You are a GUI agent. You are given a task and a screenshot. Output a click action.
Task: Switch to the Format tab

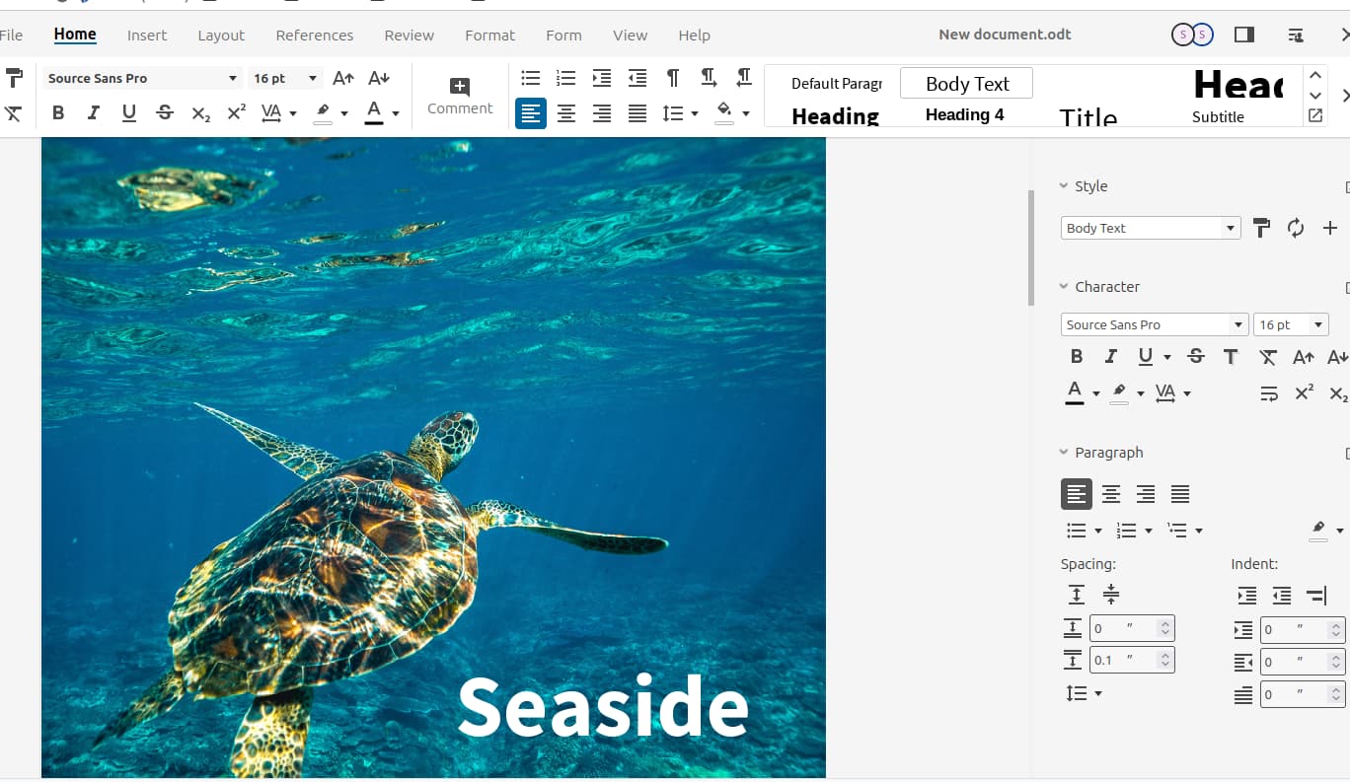pyautogui.click(x=490, y=35)
